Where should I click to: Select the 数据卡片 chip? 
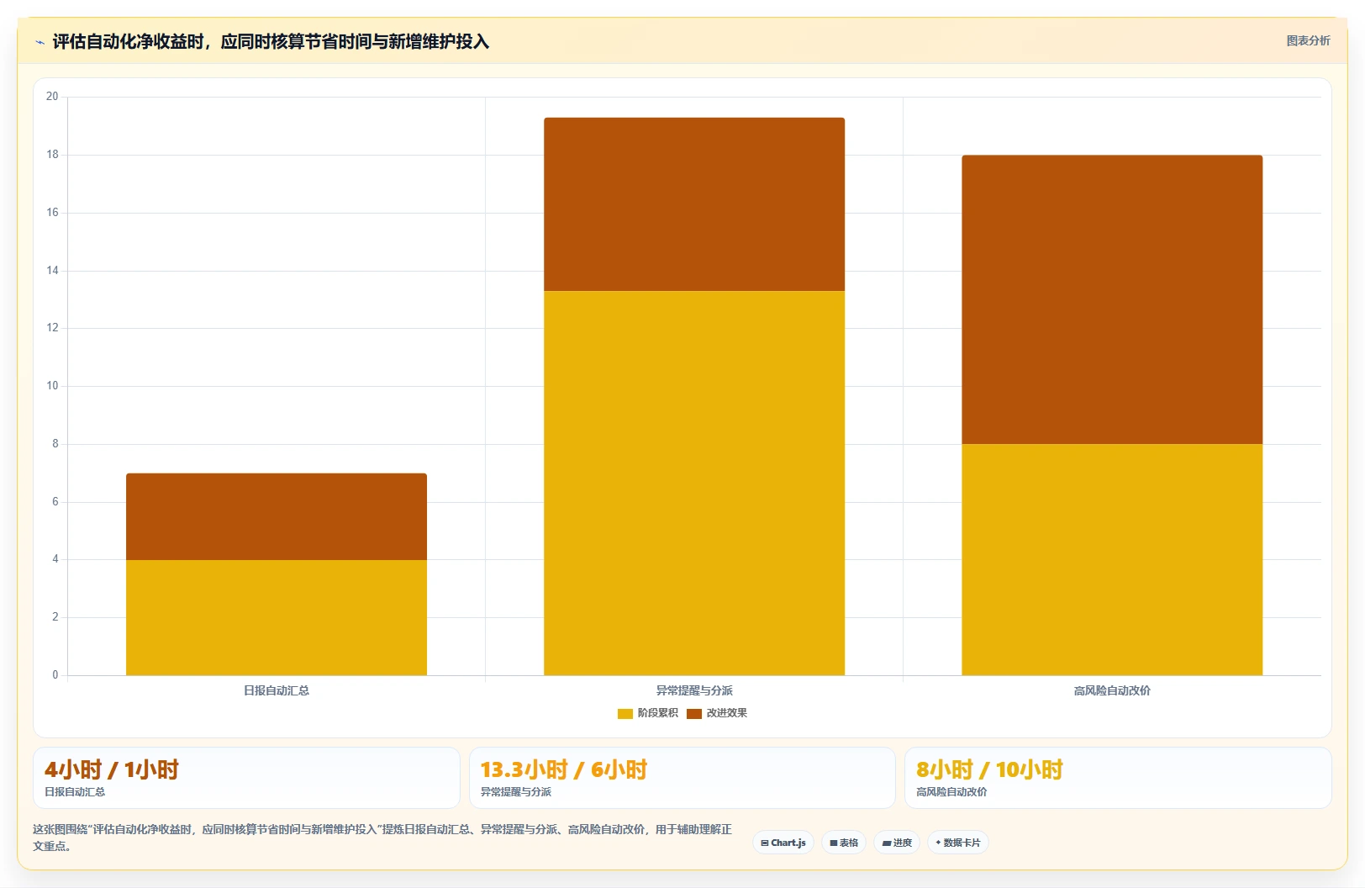coord(958,843)
